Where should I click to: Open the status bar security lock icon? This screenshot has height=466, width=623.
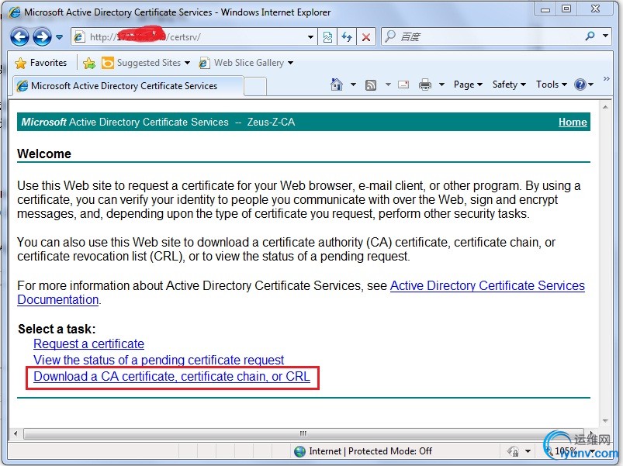(513, 451)
